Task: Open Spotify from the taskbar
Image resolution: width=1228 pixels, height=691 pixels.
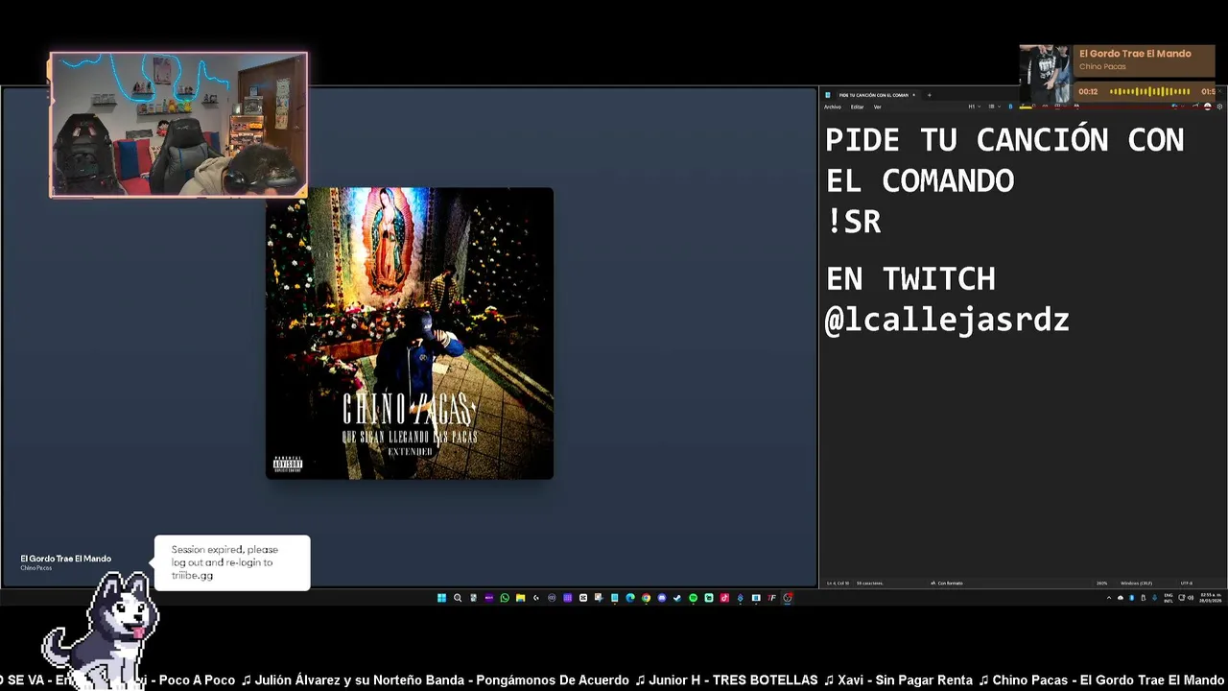Action: click(x=693, y=598)
